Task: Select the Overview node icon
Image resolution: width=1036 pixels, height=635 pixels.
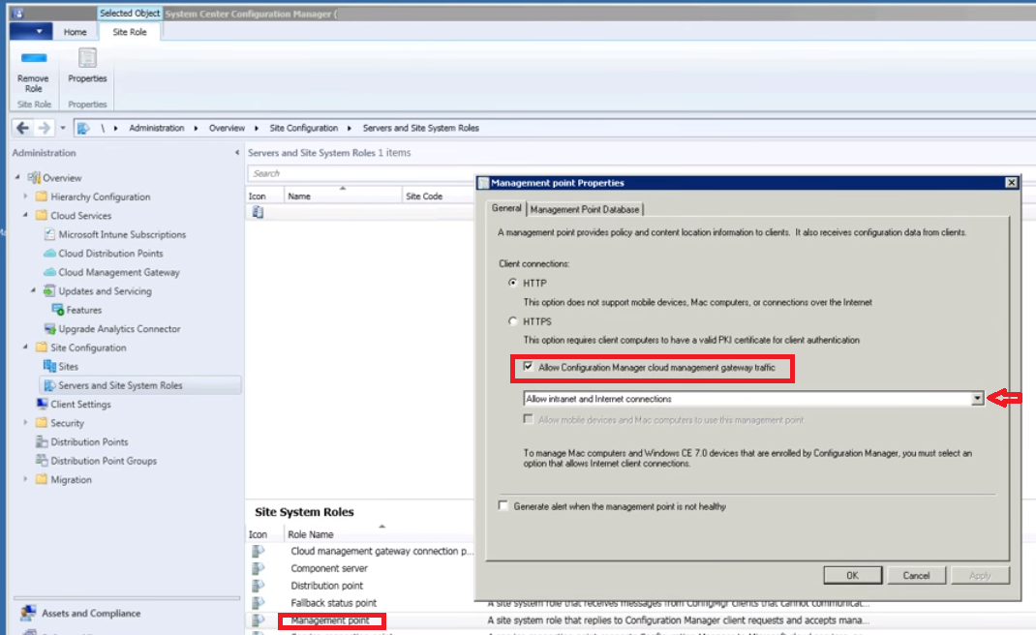Action: 34,178
